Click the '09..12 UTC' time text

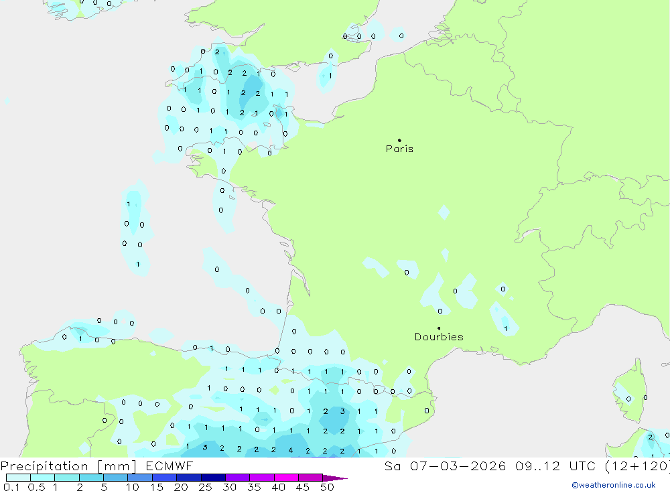tap(556, 466)
